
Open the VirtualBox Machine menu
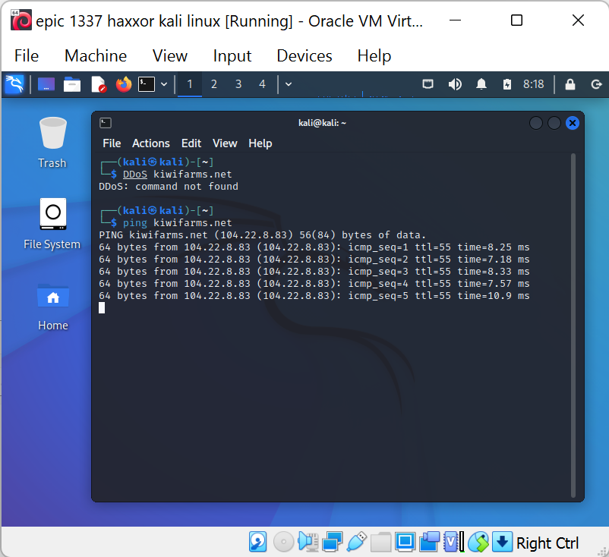[x=96, y=56]
